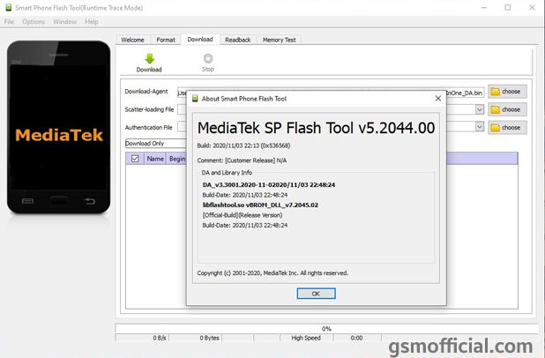Click the About dialog's app icon
Image resolution: width=545 pixels, height=358 pixels.
195,99
